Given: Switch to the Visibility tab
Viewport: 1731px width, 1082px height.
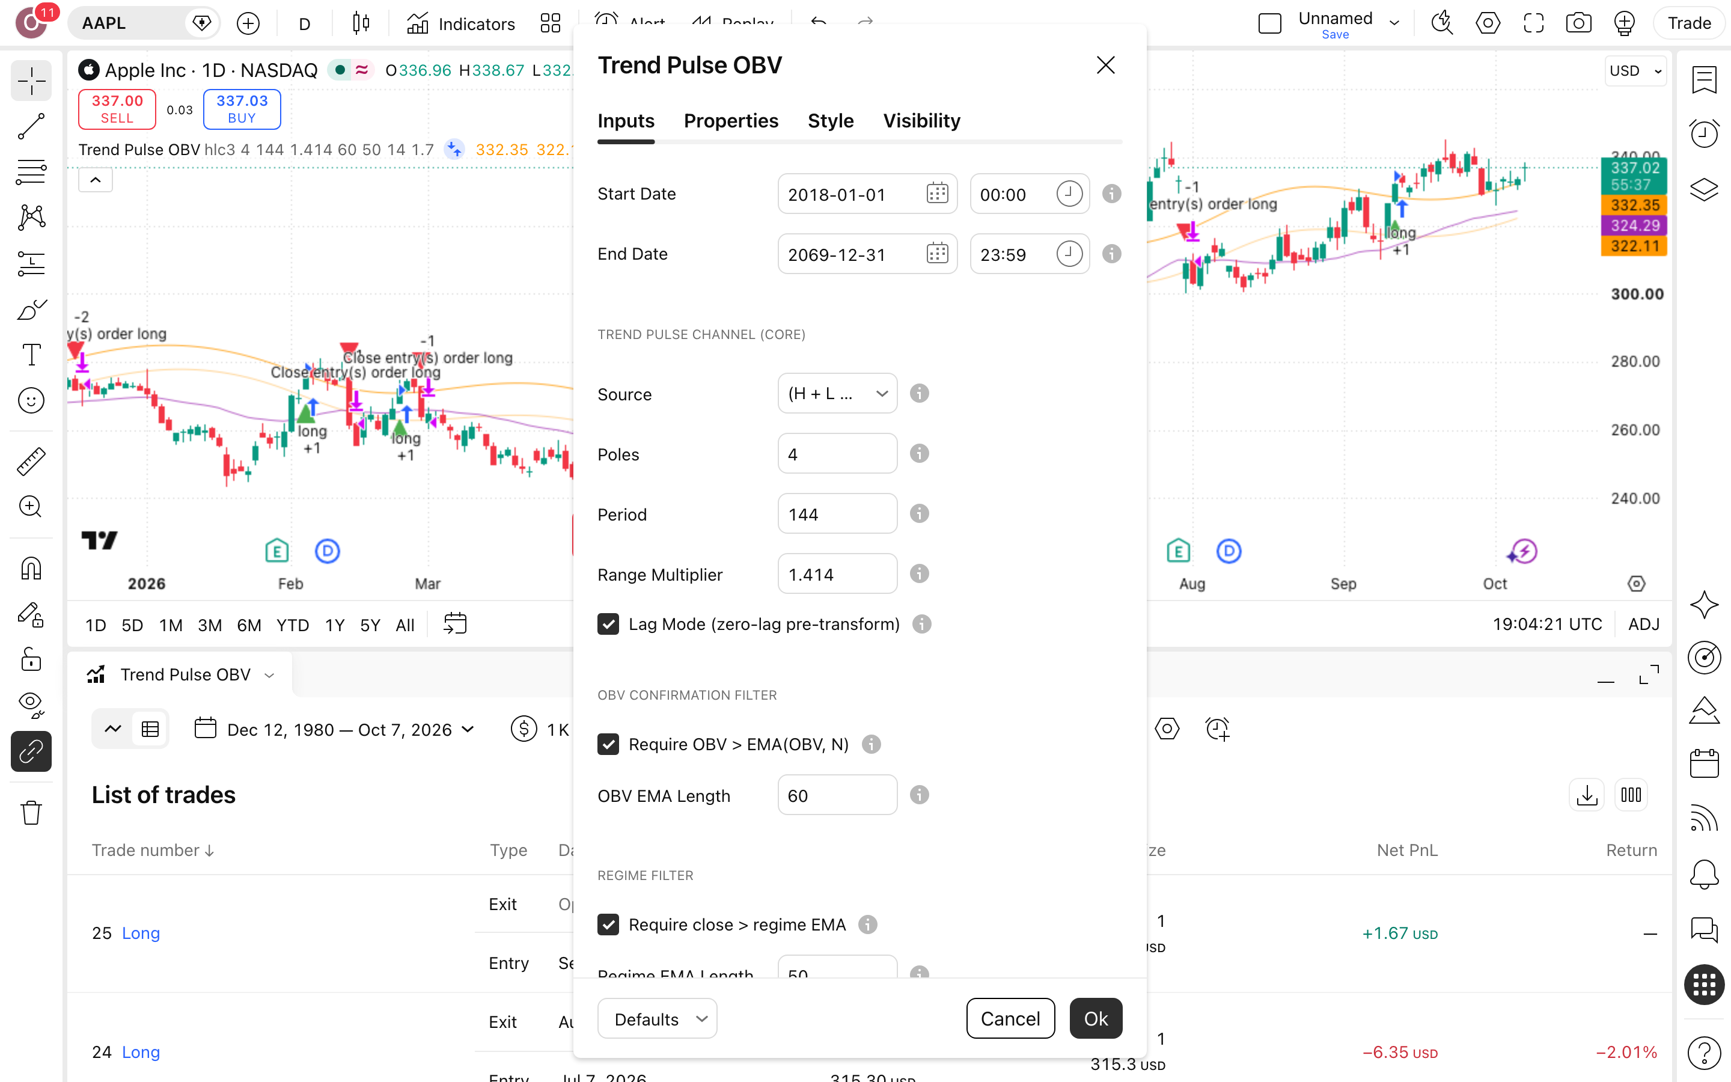Looking at the screenshot, I should tap(921, 121).
